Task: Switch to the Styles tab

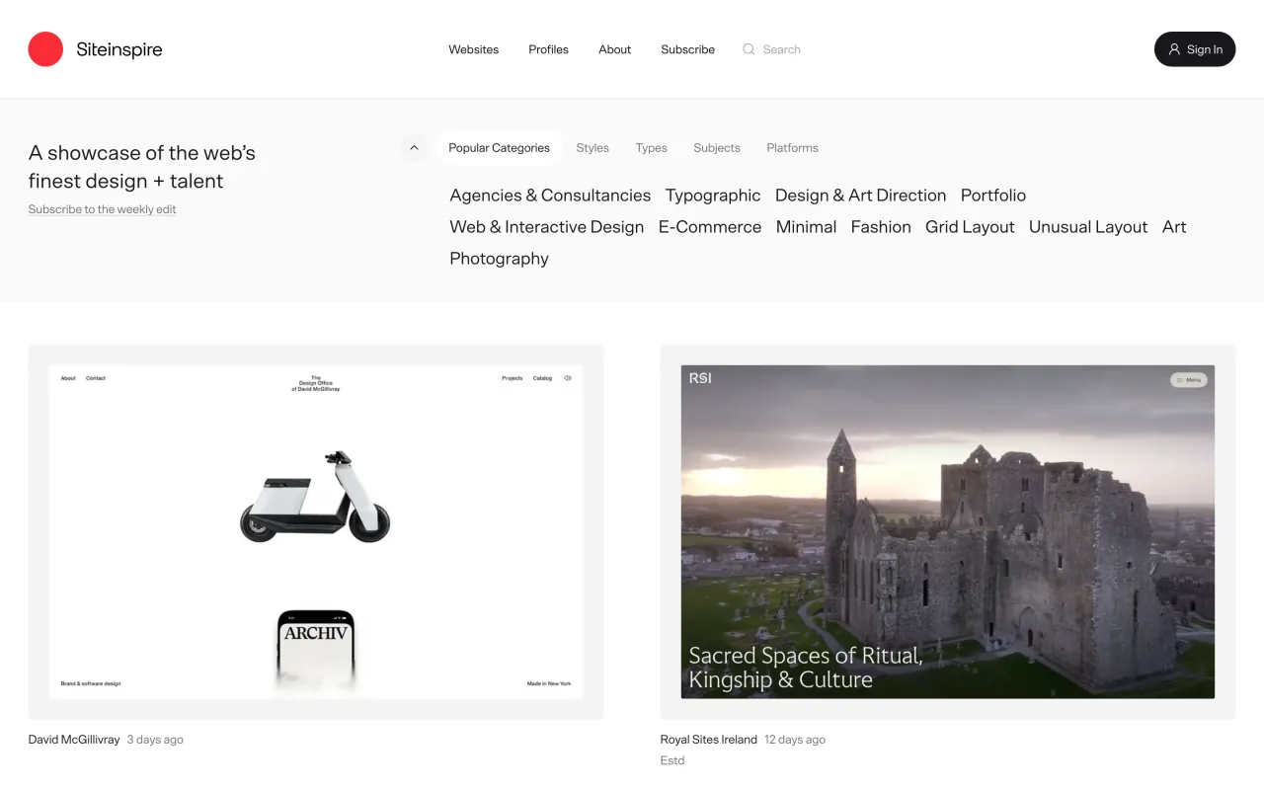Action: (592, 148)
